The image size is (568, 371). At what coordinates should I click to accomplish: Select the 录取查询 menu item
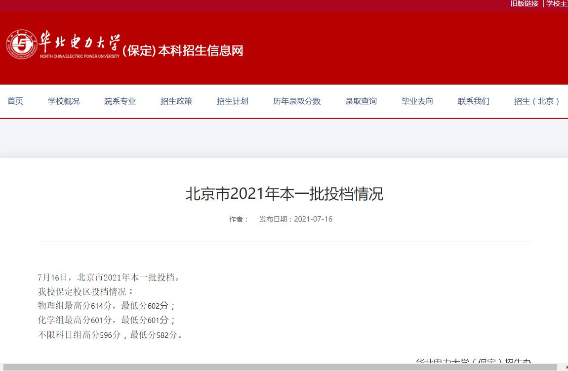pyautogui.click(x=361, y=101)
